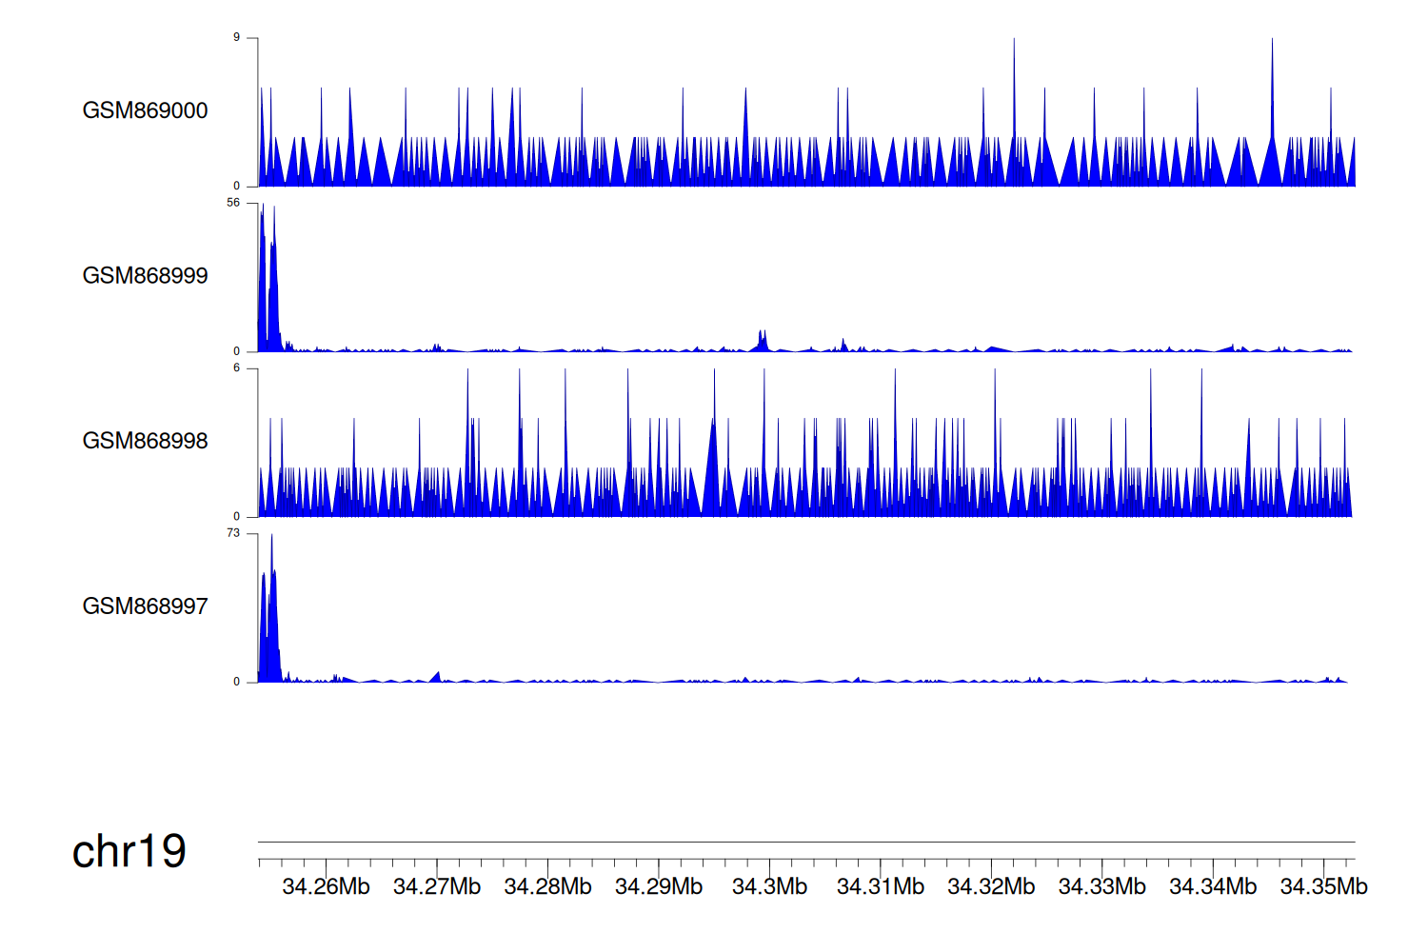Click the GSM868998 track label
The image size is (1428, 933).
coord(145,441)
